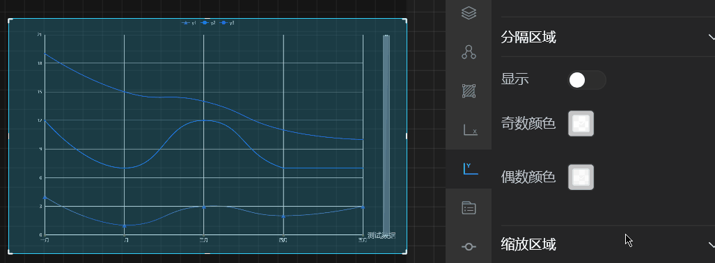This screenshot has width=715, height=263.
Task: Click the y1 triangle marker at 三月
Action: tap(203, 207)
